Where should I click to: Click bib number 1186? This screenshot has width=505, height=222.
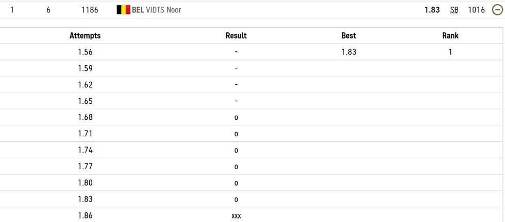click(x=90, y=10)
